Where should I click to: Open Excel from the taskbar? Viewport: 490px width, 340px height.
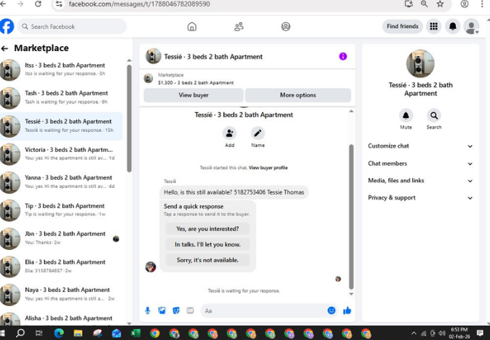point(136,333)
